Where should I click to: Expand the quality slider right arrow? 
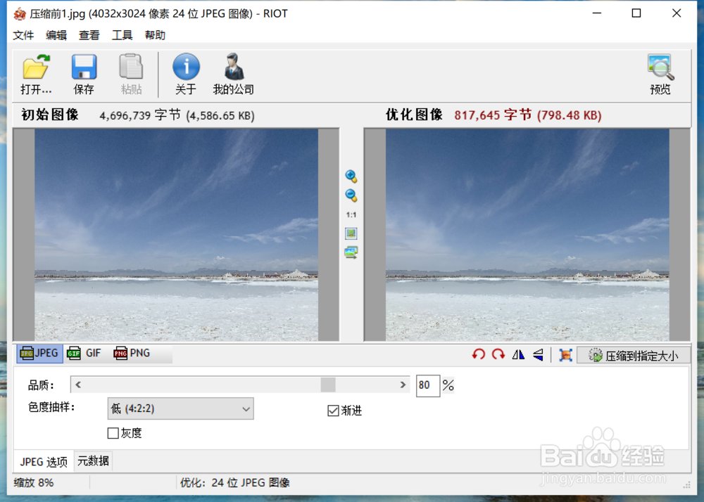point(403,385)
